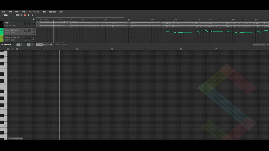Jump to the previous position with the skip-back button
This screenshot has height=151, width=269.
[x=32, y=15]
